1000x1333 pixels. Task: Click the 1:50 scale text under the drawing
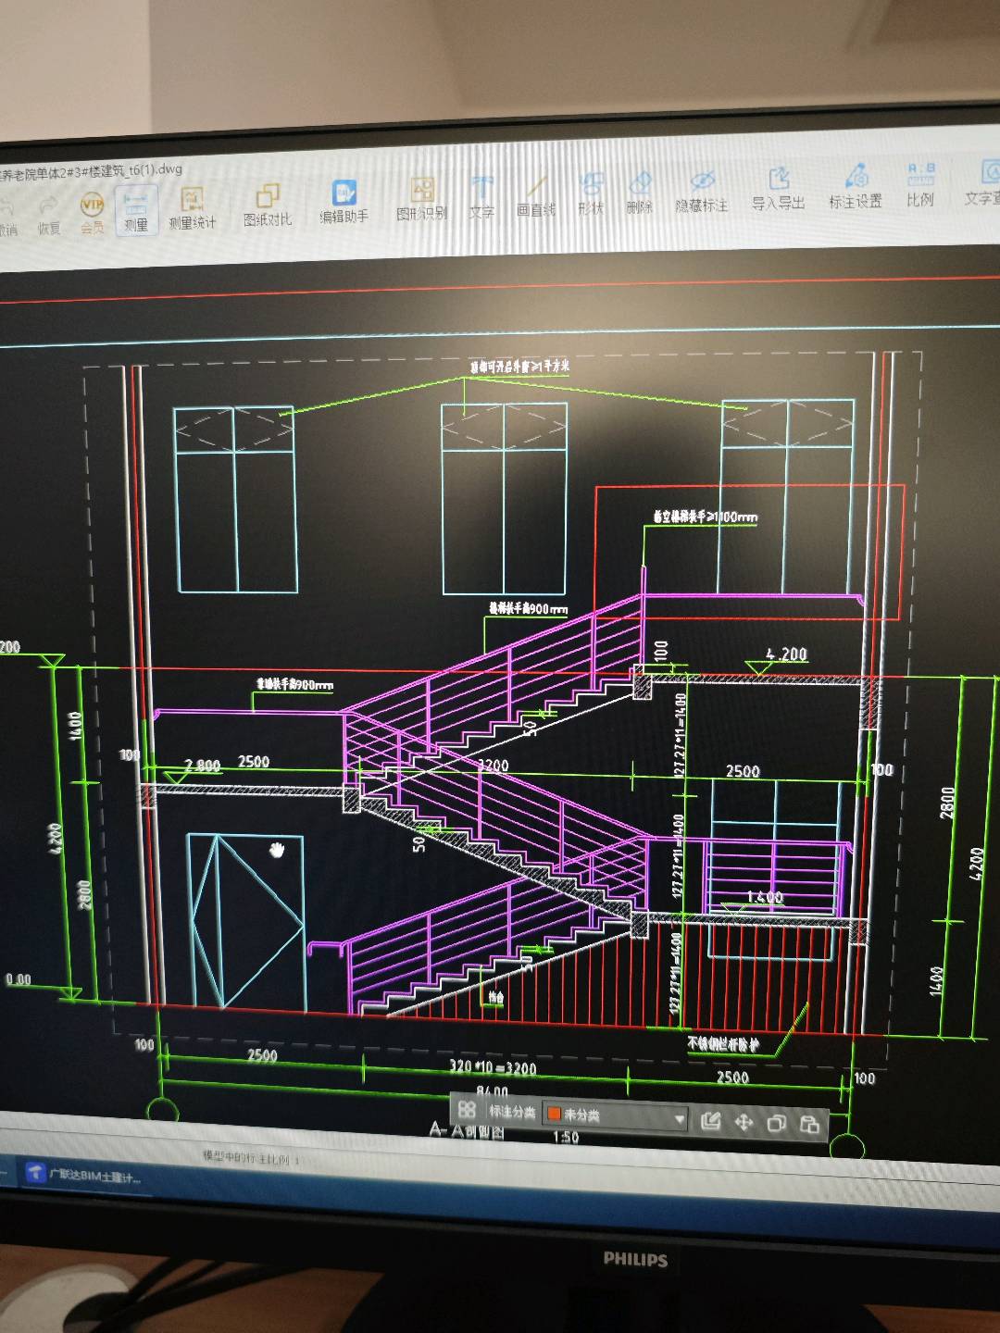coord(565,1137)
